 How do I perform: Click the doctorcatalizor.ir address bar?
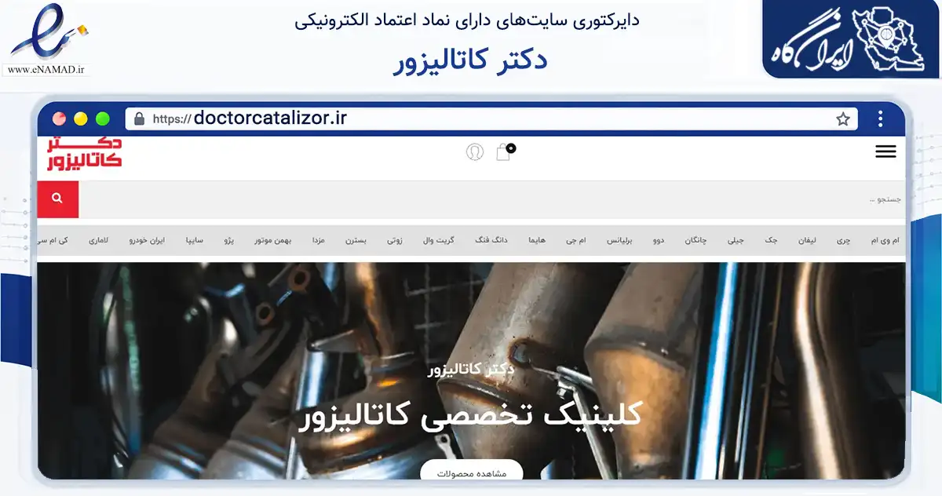491,119
